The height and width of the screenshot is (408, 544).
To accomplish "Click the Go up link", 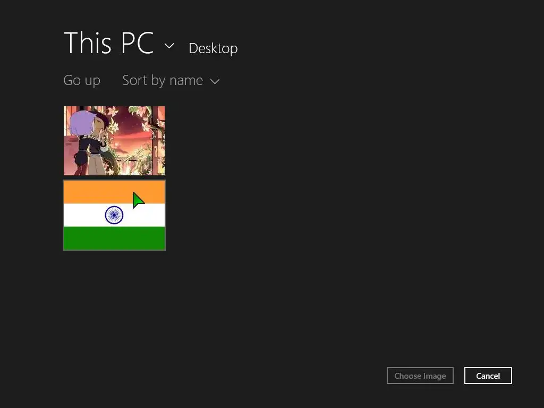I will (x=82, y=81).
